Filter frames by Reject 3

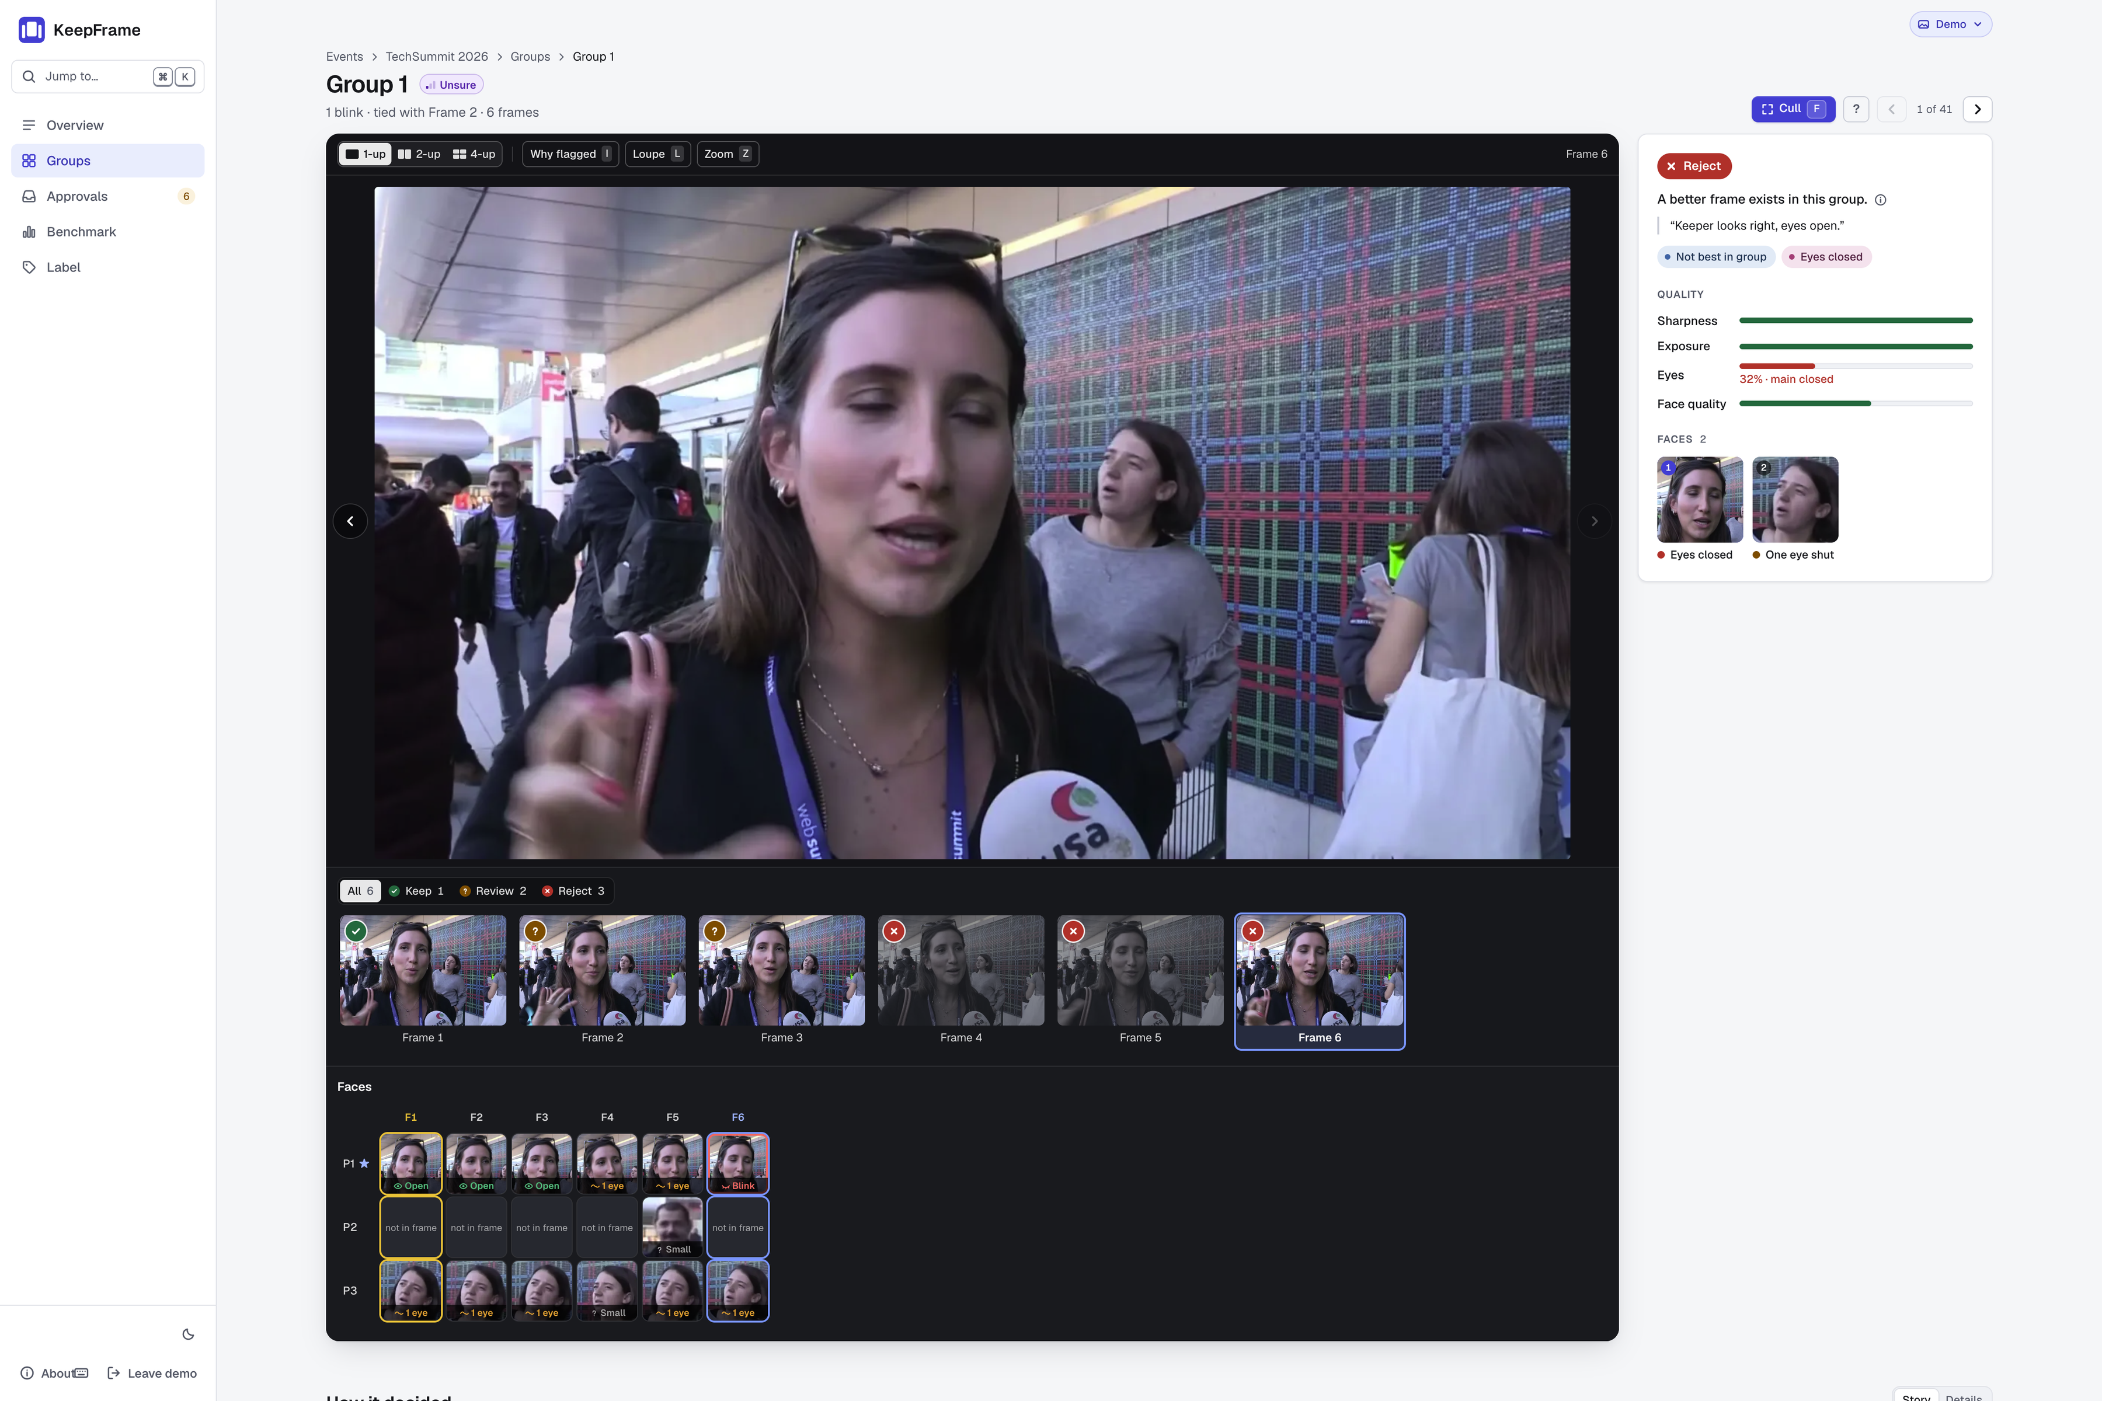[574, 891]
